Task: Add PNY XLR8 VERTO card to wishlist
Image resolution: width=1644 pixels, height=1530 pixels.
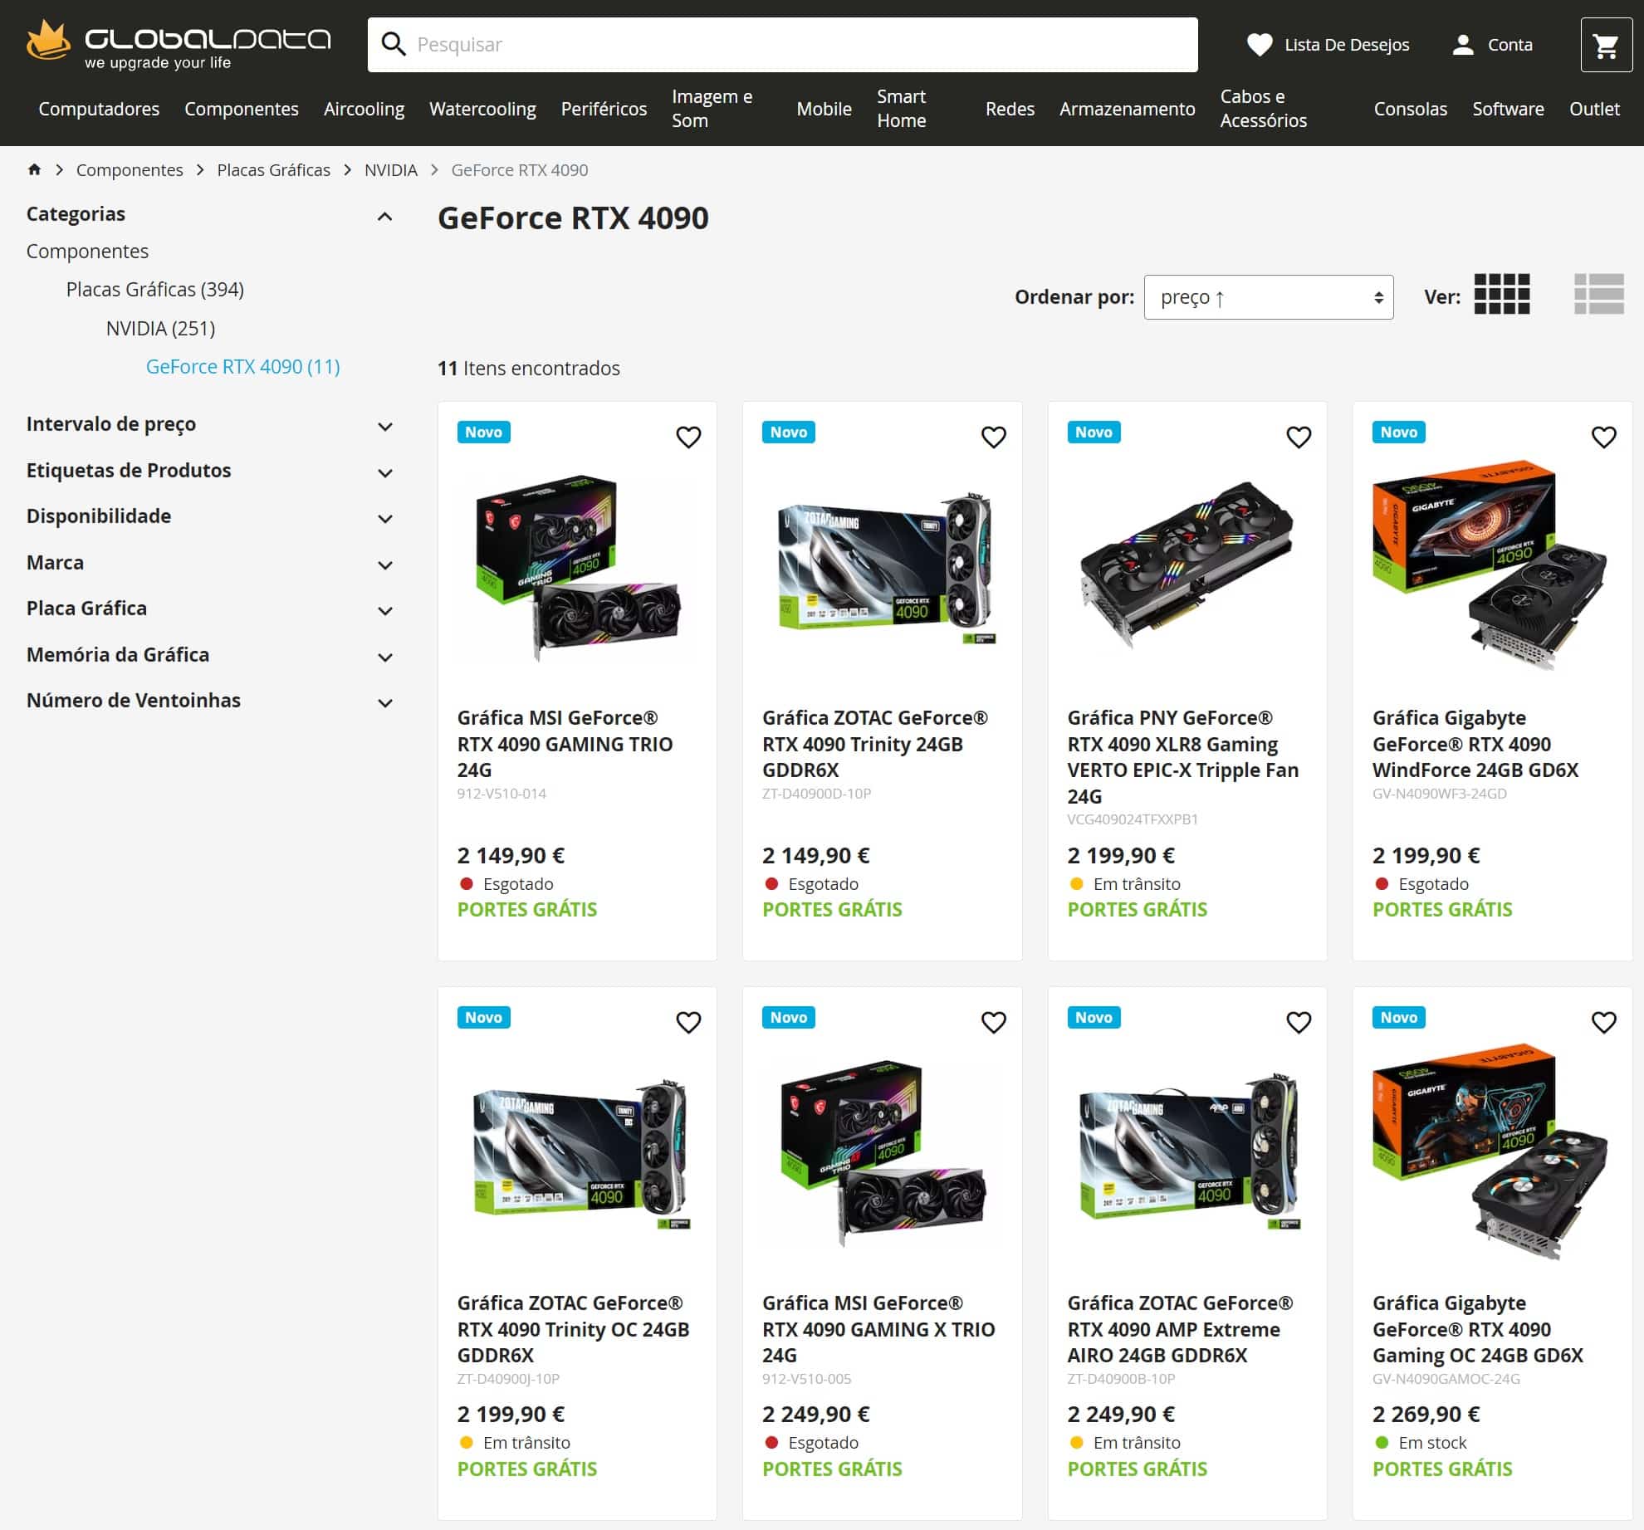Action: [1298, 437]
